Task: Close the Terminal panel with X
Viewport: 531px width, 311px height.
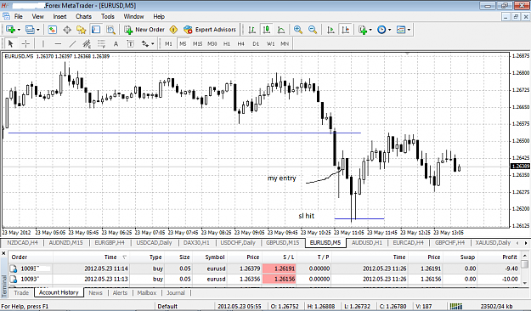Action: [x=3, y=253]
